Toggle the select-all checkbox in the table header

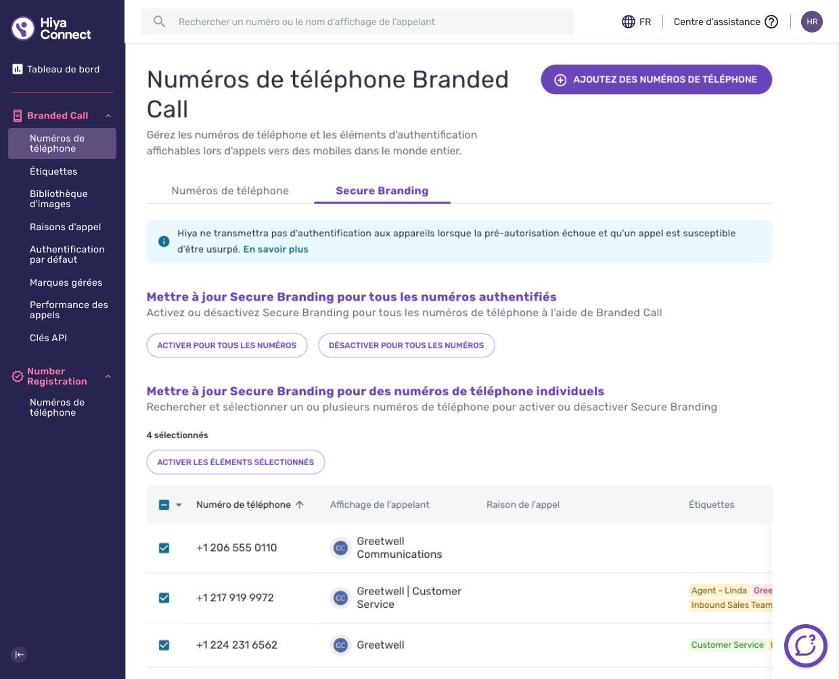pyautogui.click(x=164, y=504)
